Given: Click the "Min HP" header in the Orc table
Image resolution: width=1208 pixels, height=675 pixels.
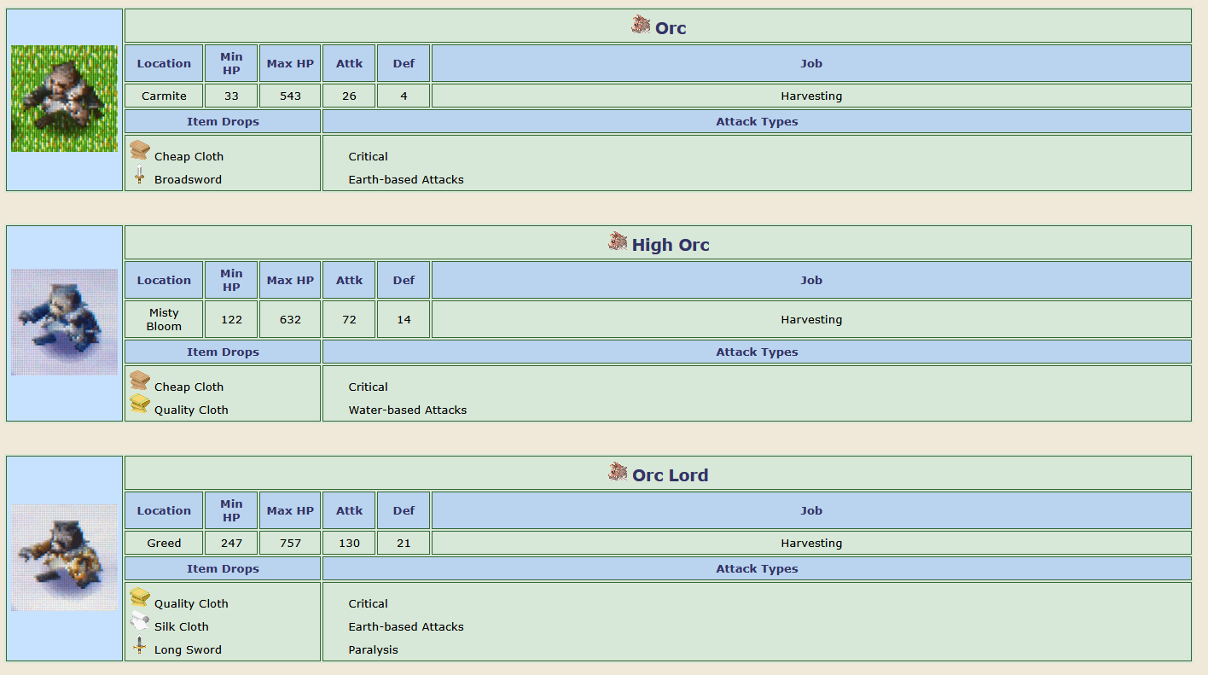Looking at the screenshot, I should pos(231,63).
